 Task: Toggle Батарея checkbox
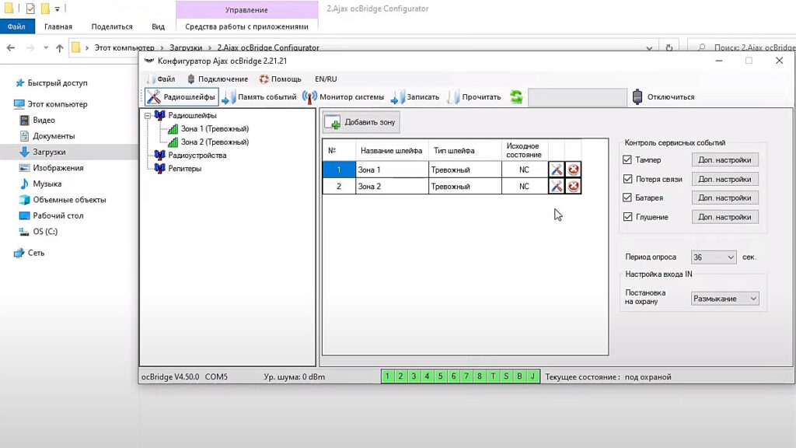[627, 198]
